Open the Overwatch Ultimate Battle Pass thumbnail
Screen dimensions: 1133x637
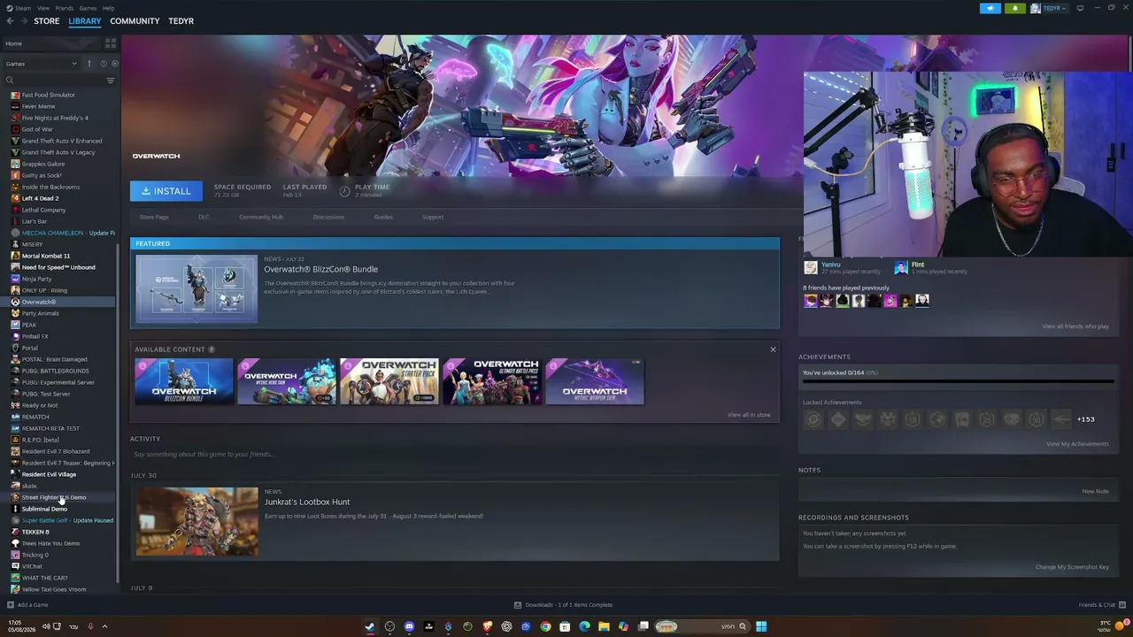click(492, 381)
